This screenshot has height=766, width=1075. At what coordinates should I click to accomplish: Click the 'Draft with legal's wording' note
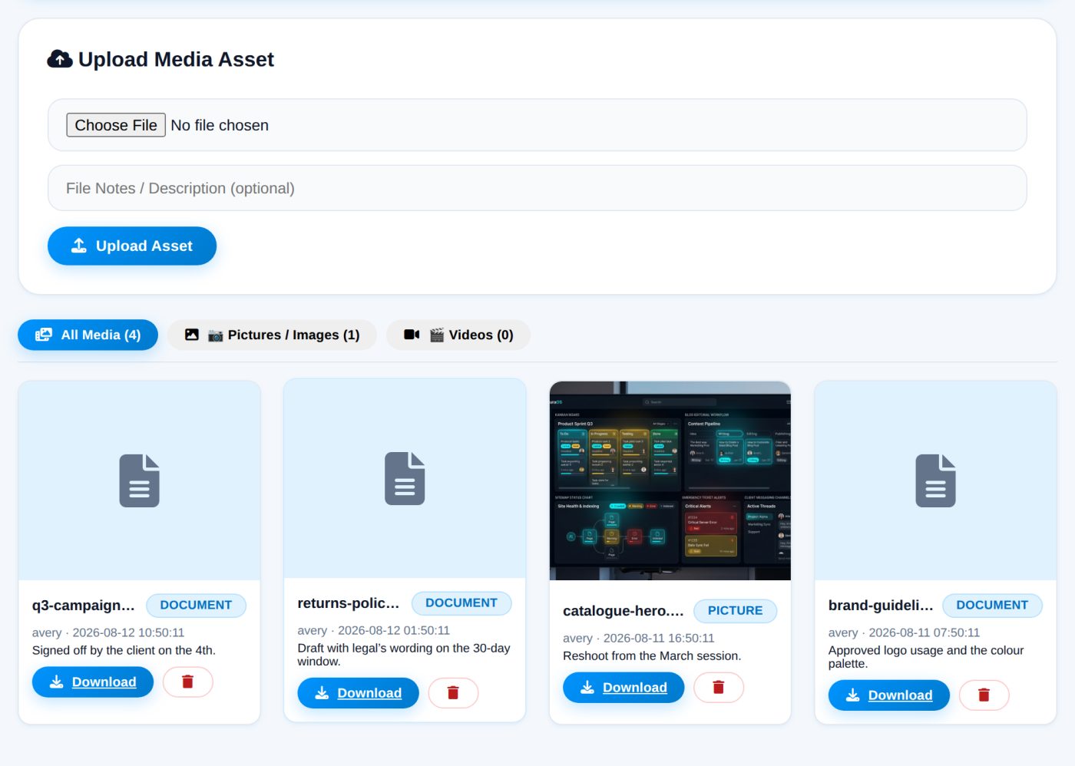coord(404,655)
